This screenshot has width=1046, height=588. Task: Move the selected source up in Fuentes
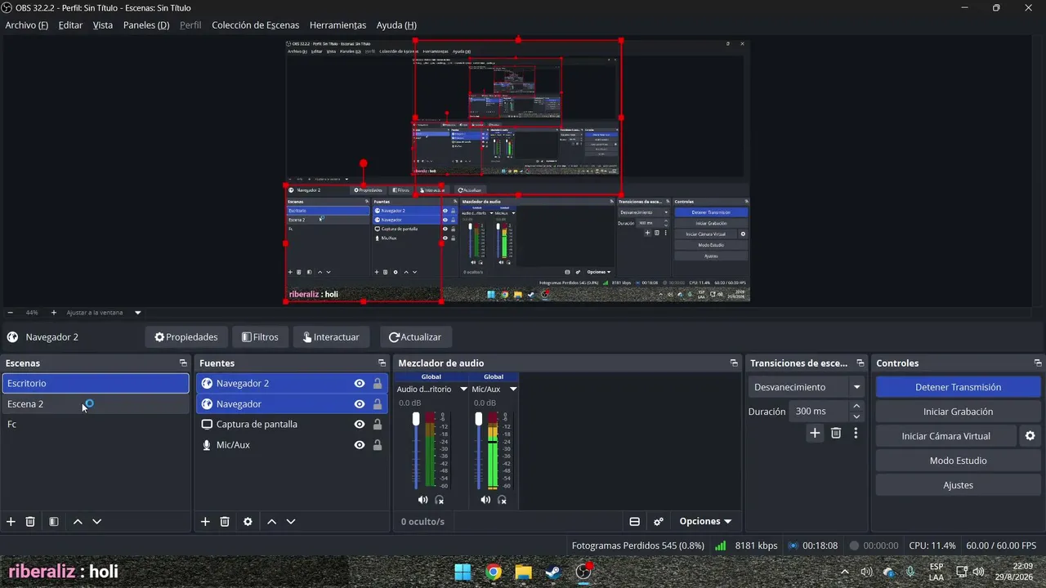(x=271, y=522)
